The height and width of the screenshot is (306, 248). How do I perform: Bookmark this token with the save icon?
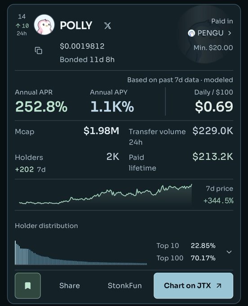(28, 286)
